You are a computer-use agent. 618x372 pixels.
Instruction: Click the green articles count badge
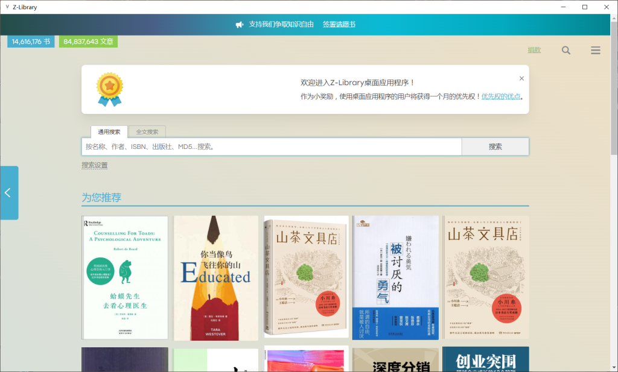point(88,41)
